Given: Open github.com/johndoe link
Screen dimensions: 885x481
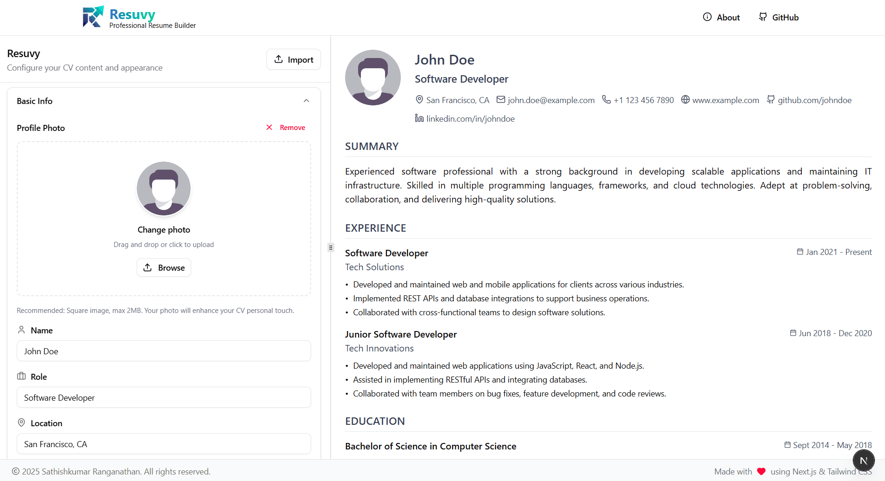Looking at the screenshot, I should pos(815,100).
